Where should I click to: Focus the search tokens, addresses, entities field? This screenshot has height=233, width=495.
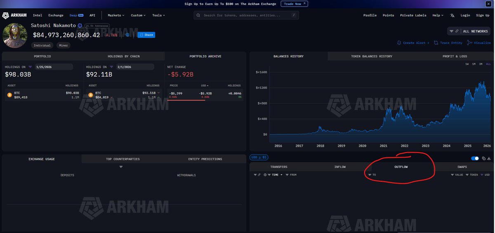[x=246, y=15]
